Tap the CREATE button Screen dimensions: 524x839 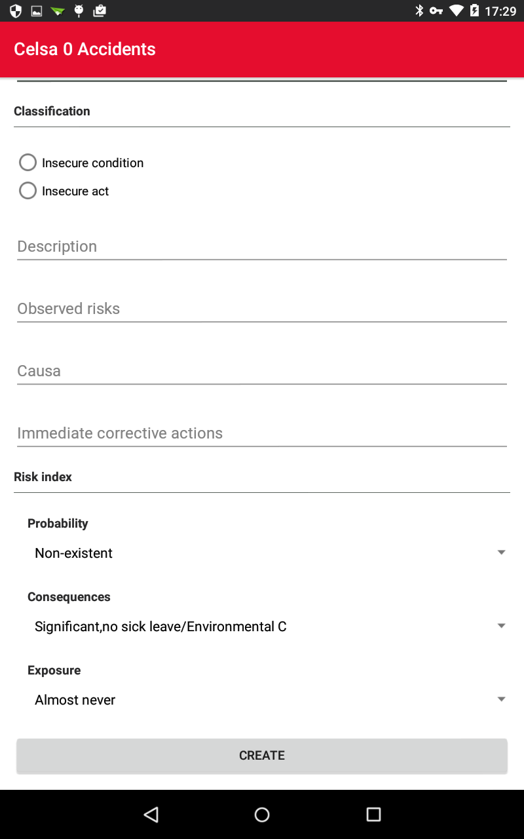point(262,756)
